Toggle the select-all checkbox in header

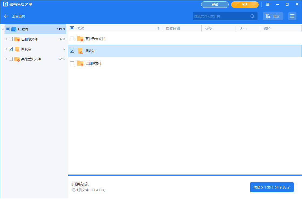[72, 28]
